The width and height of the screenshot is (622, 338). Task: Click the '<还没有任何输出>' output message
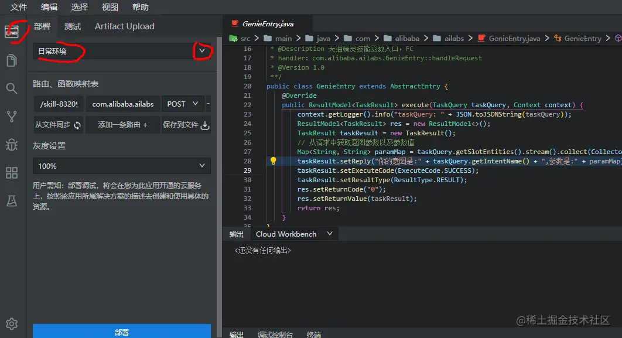(262, 250)
